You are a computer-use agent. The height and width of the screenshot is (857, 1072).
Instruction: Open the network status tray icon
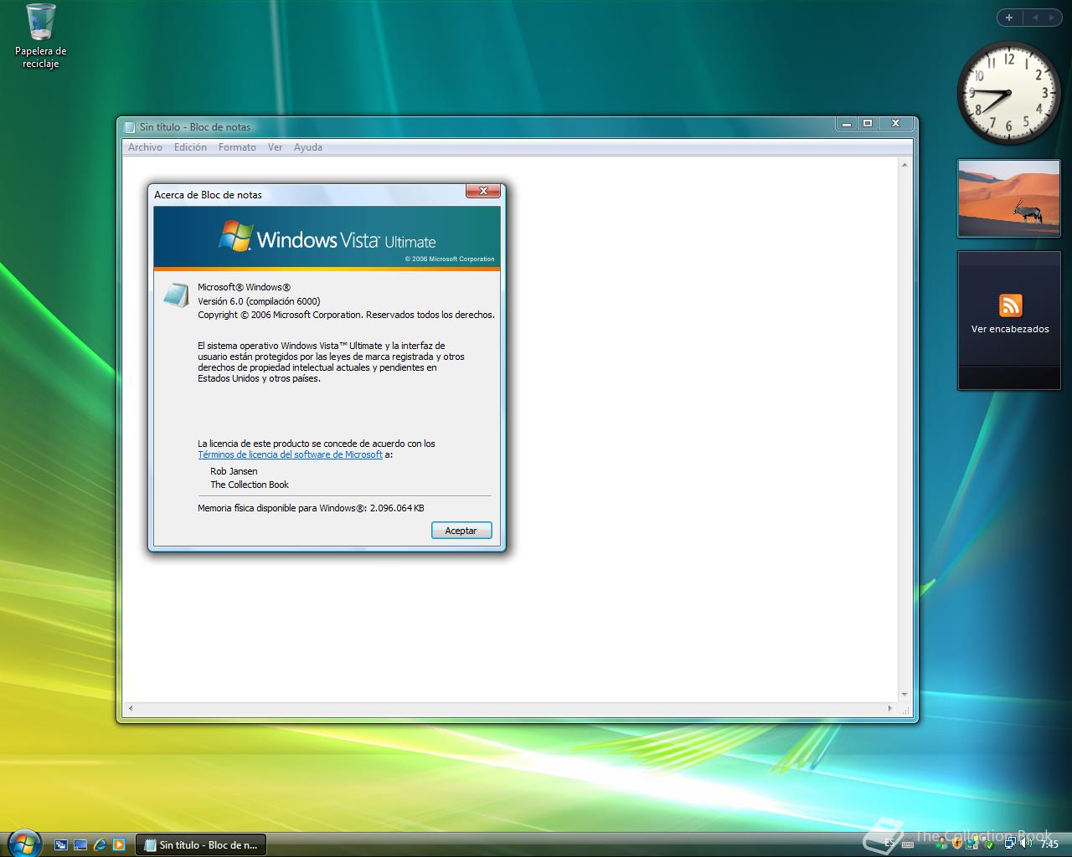[x=1010, y=843]
